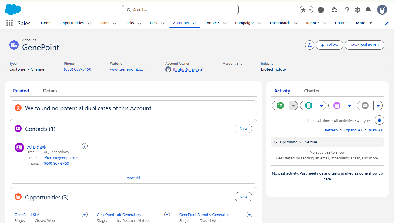Click the New Event calendar icon
Screen dimensions: 395x223
coord(337,106)
